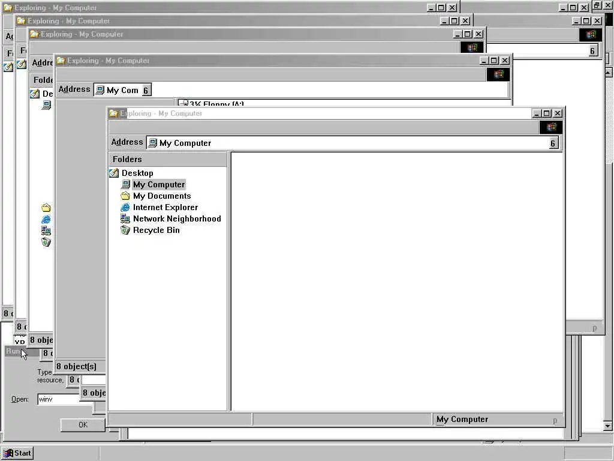
Task: Click title bar folder icon of the window showing Floppy
Action: [x=61, y=61]
